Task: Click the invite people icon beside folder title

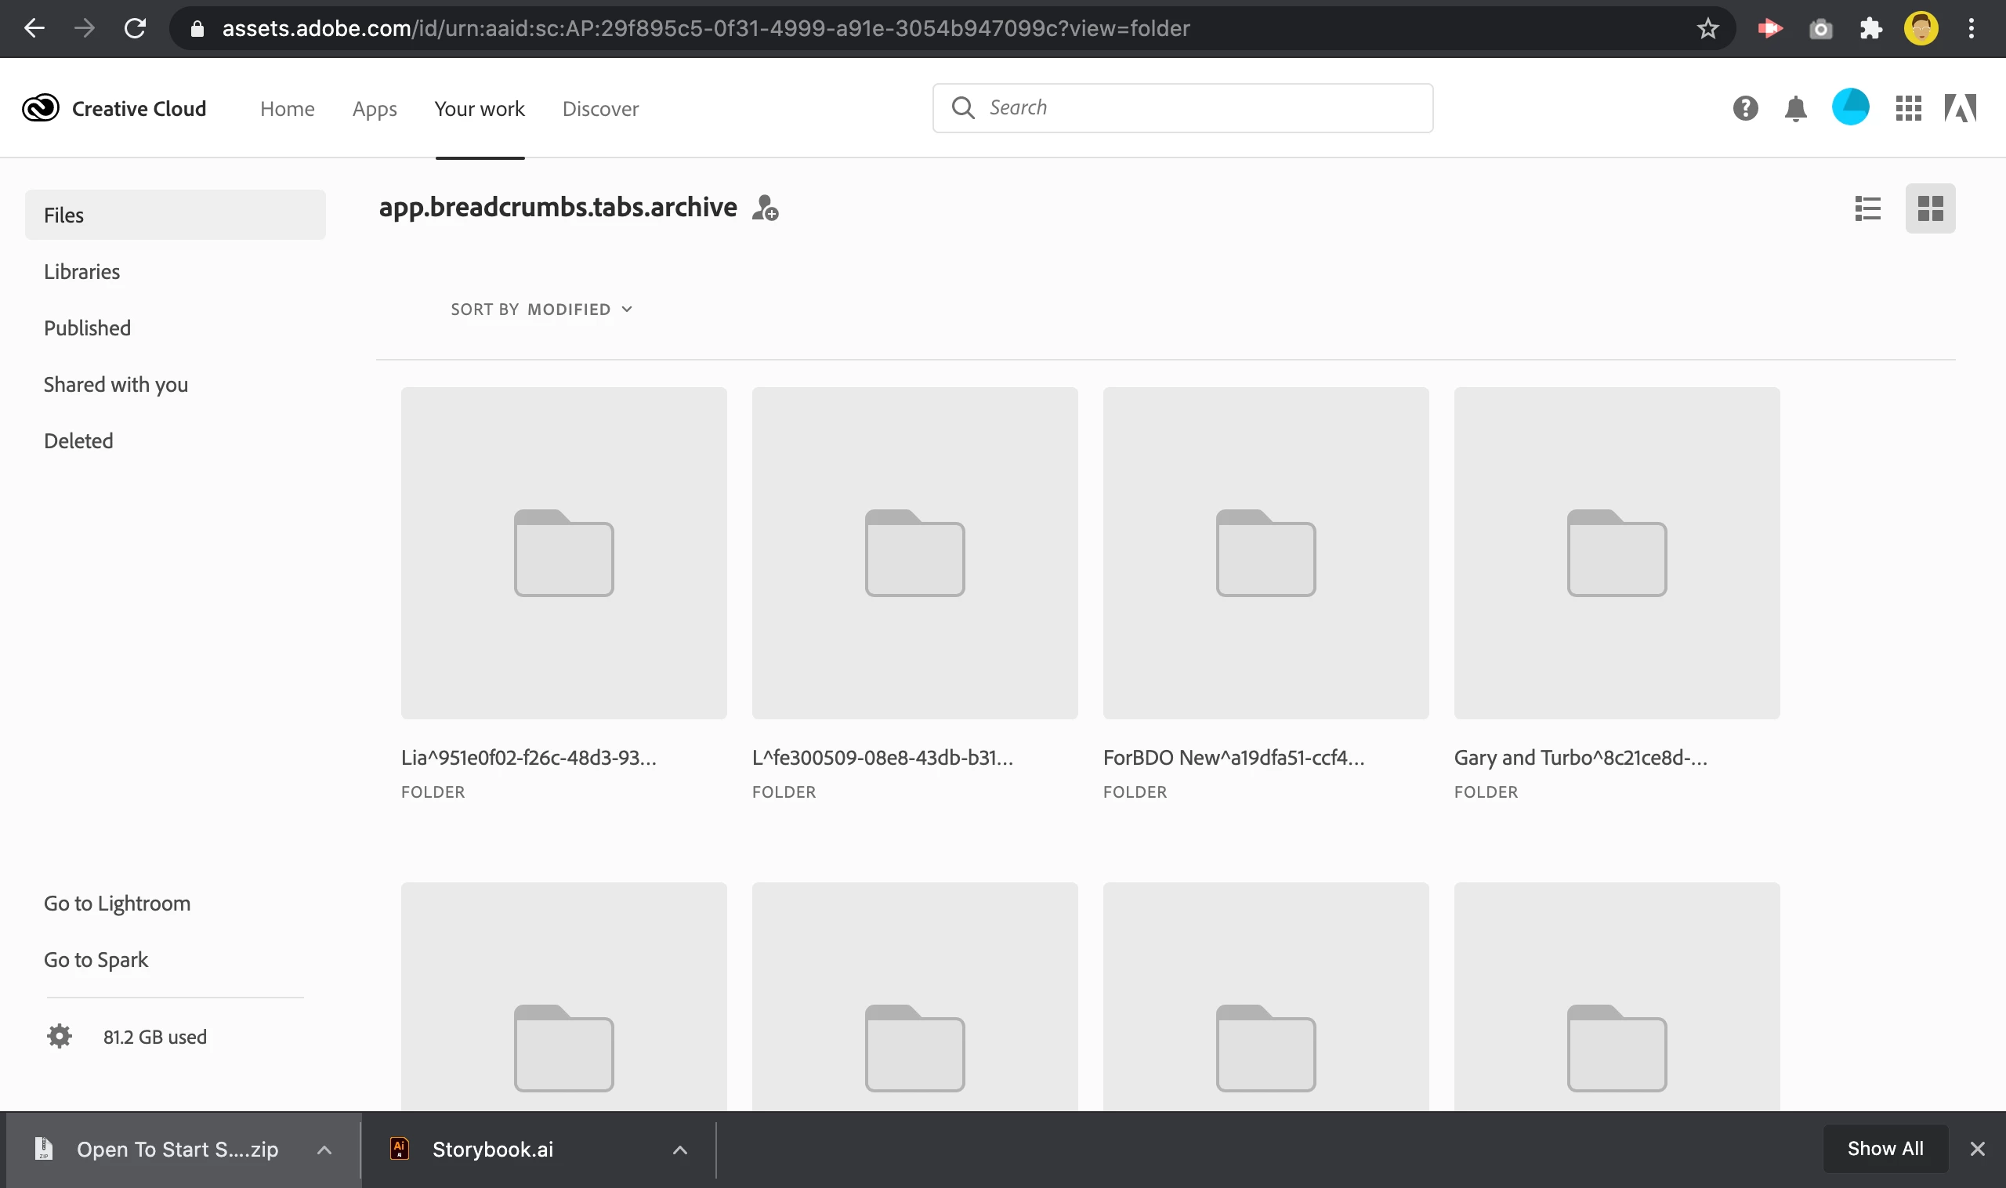Action: pyautogui.click(x=766, y=208)
